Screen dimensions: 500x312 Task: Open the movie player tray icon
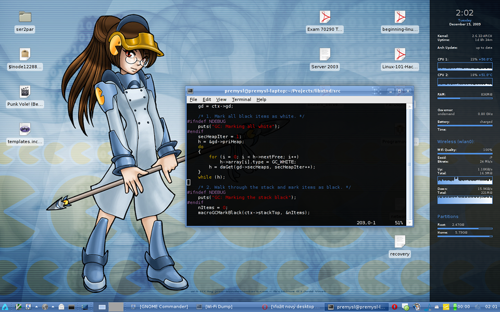417,307
